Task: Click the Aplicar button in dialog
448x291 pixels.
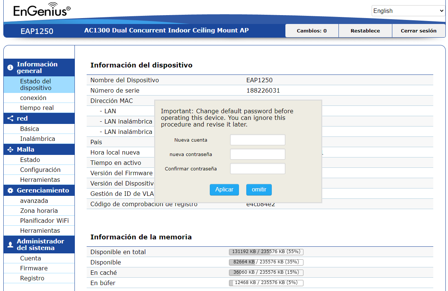Action: coord(225,190)
